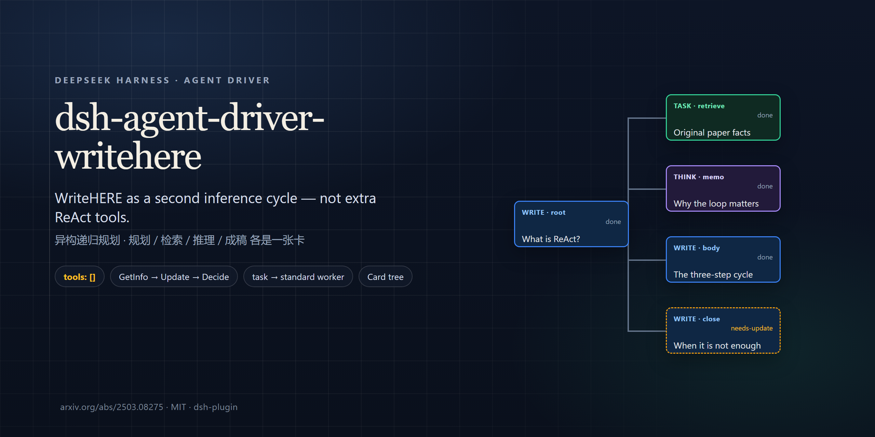Image resolution: width=875 pixels, height=437 pixels.
Task: Click the 'dsh-agent-driver-writehere' heading
Action: pyautogui.click(x=190, y=137)
